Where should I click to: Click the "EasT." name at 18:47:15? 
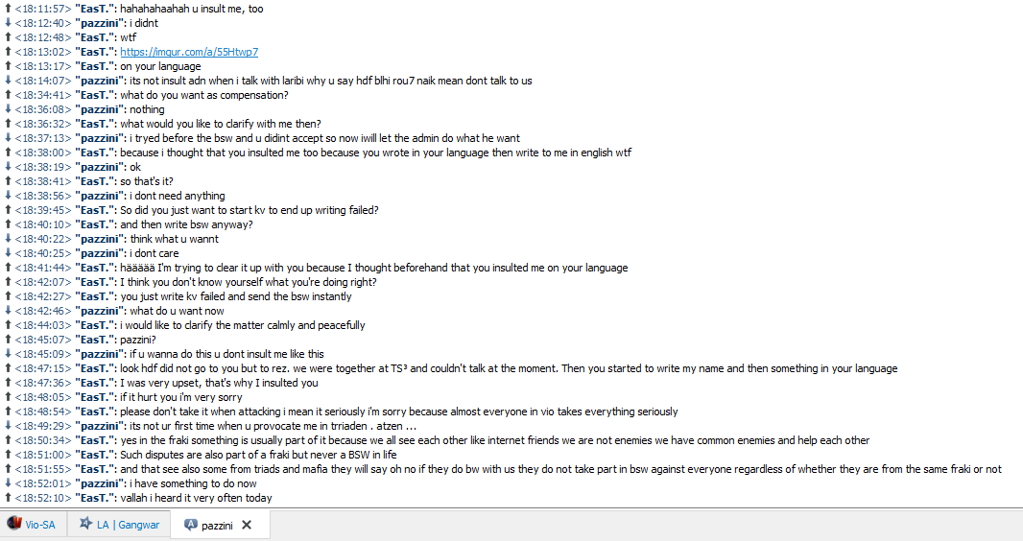(x=95, y=368)
